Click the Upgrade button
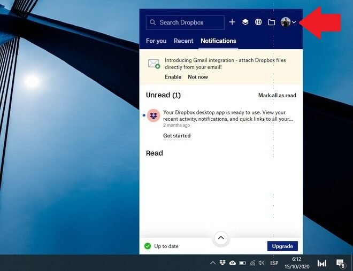This screenshot has width=353, height=271. pyautogui.click(x=282, y=246)
